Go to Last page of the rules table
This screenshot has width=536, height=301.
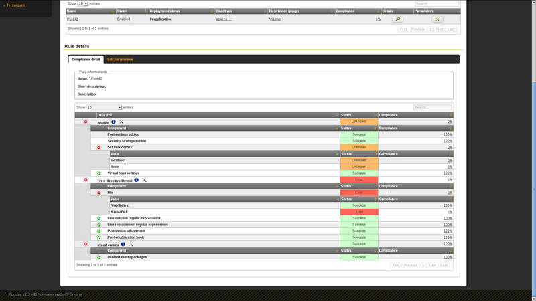tap(451, 29)
